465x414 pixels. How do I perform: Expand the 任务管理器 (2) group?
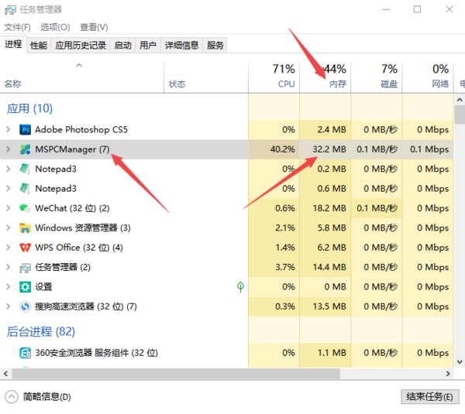[9, 267]
